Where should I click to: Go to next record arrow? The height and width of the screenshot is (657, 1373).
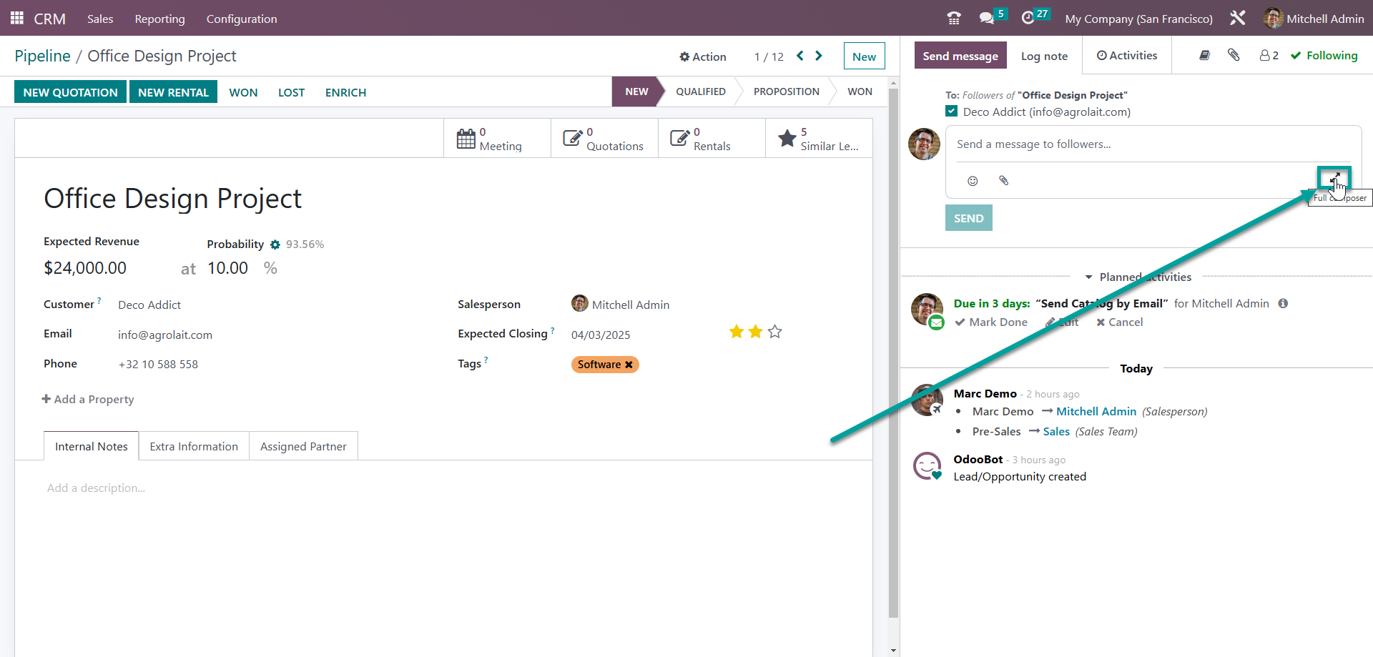point(819,56)
